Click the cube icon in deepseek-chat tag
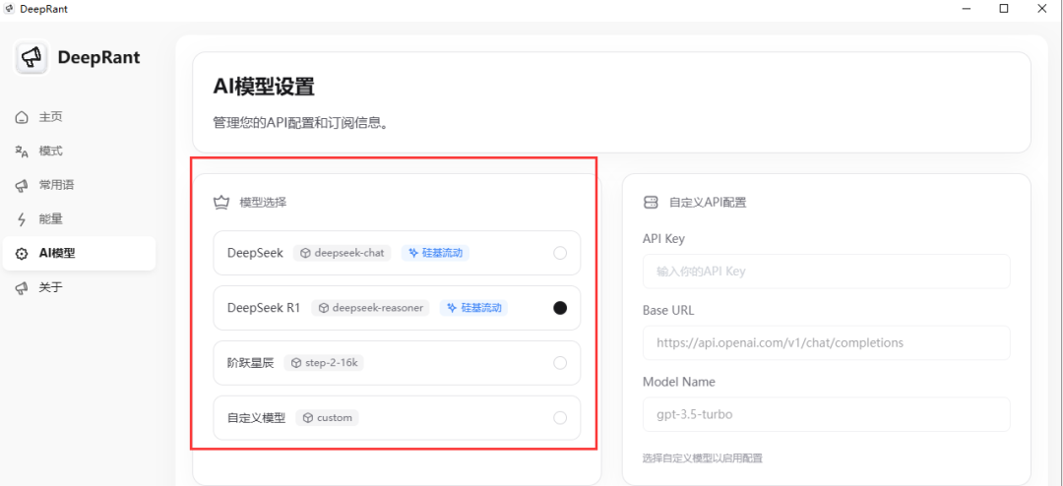1063x486 pixels. tap(306, 253)
